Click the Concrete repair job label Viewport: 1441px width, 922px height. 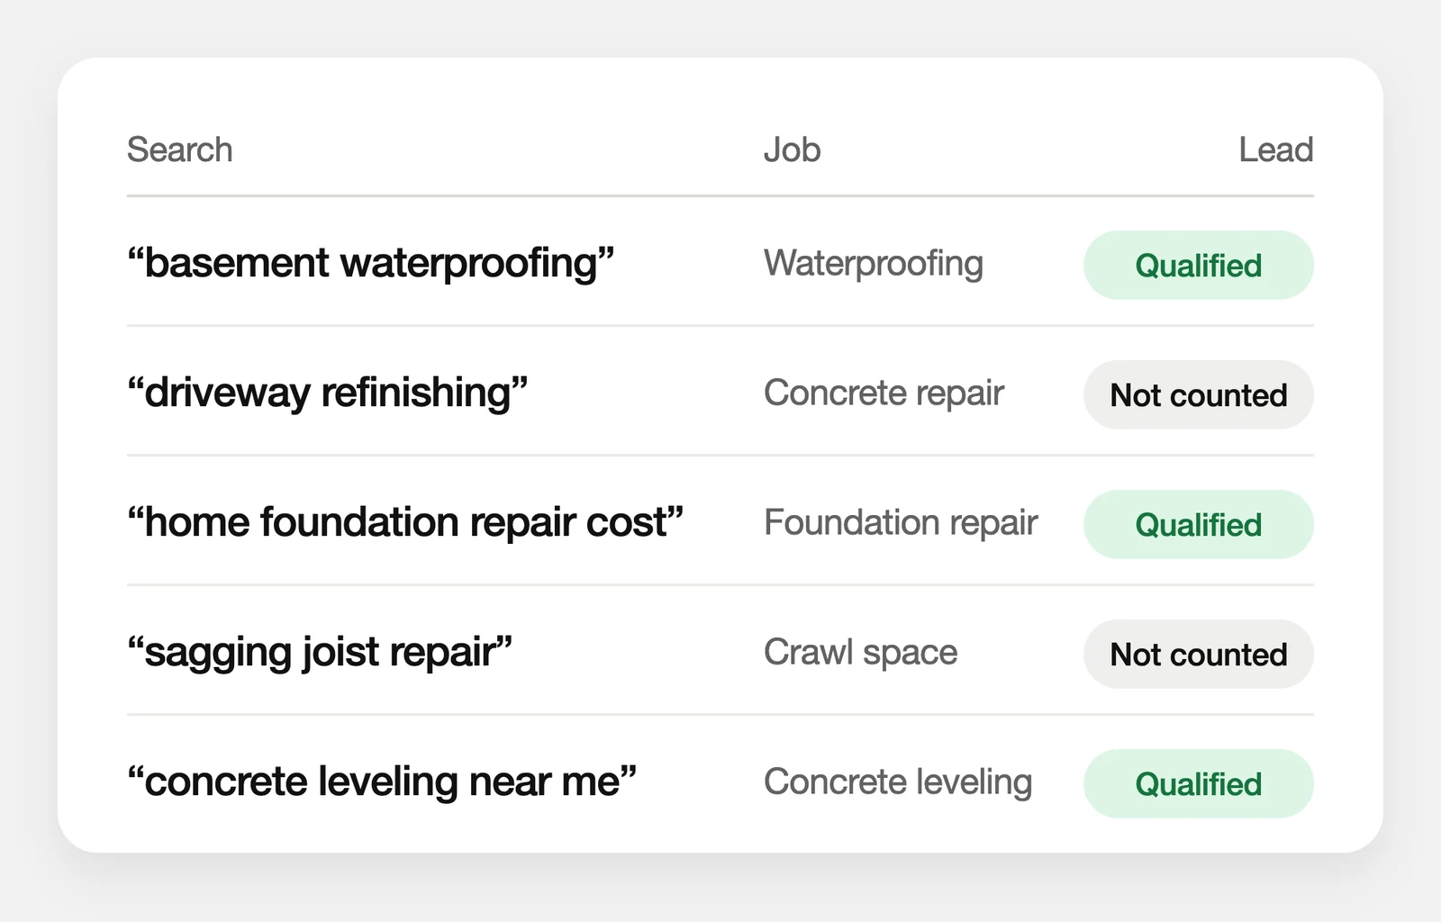884,393
